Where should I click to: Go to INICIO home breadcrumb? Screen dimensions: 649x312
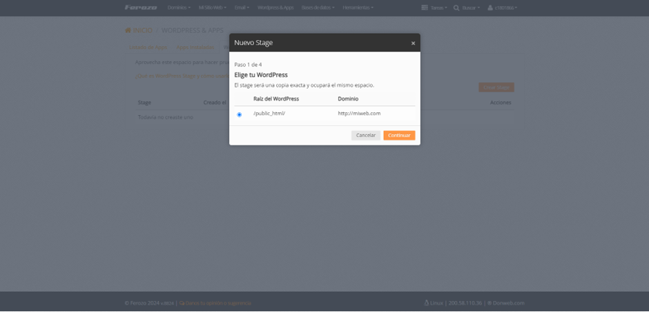(x=139, y=30)
